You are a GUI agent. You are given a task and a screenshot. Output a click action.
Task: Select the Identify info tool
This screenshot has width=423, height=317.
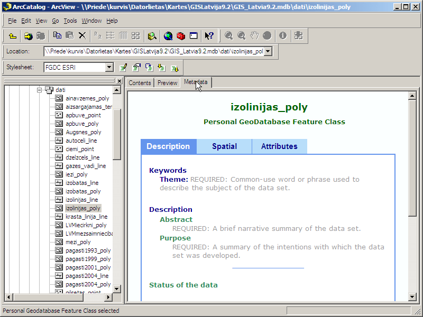tap(283, 36)
